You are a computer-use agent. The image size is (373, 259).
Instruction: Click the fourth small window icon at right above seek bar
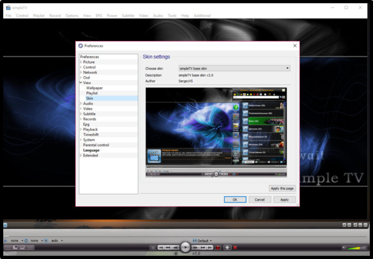[x=360, y=225]
